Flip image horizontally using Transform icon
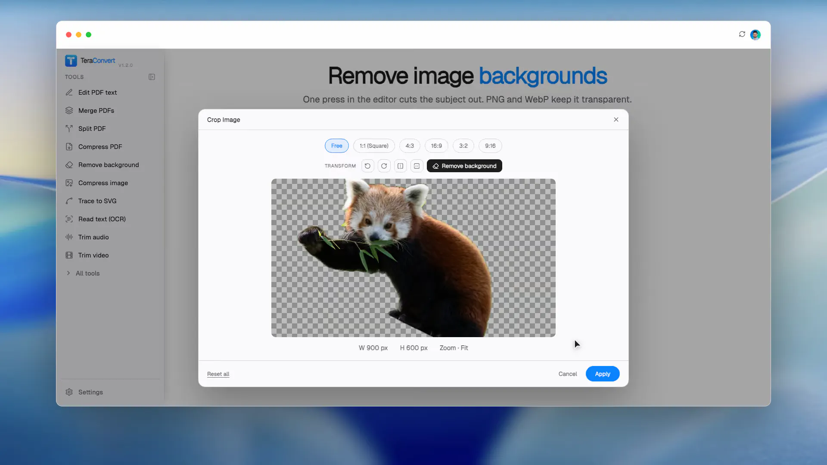The height and width of the screenshot is (465, 827). (x=400, y=166)
